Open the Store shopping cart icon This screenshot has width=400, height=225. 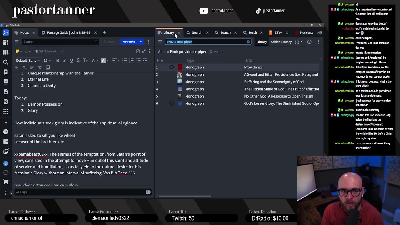click(6, 182)
